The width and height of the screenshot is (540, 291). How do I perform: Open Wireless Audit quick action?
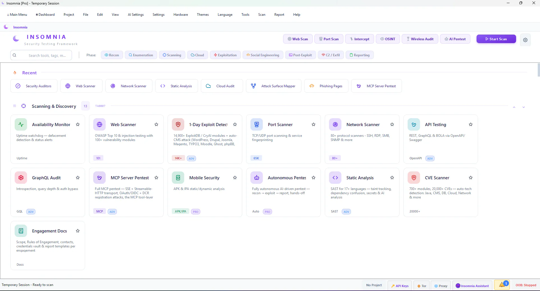click(420, 39)
